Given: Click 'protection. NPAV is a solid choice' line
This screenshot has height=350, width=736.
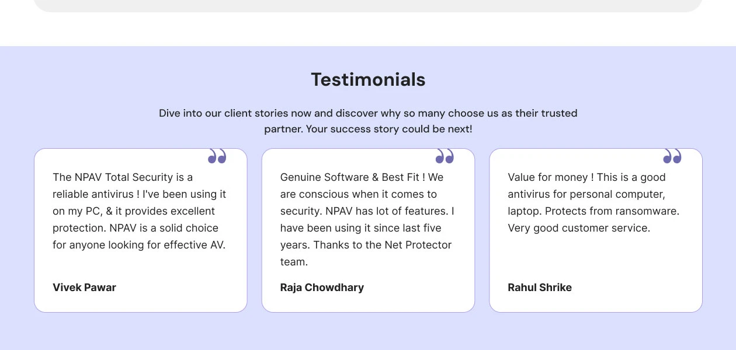Looking at the screenshot, I should pos(136,228).
